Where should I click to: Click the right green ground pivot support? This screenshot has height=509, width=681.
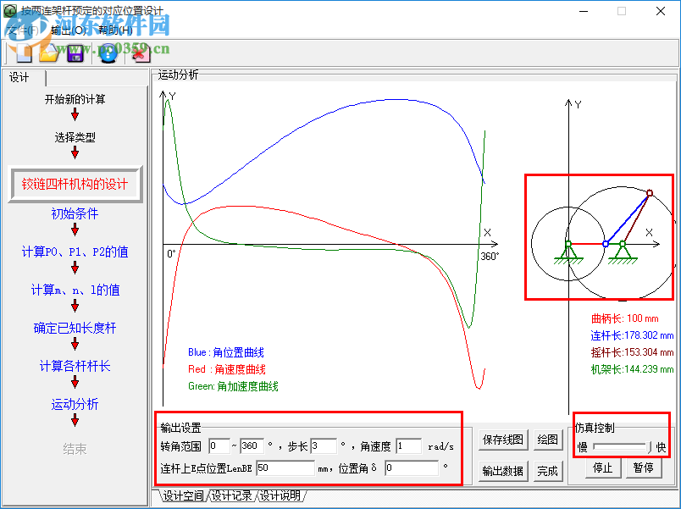coord(623,252)
